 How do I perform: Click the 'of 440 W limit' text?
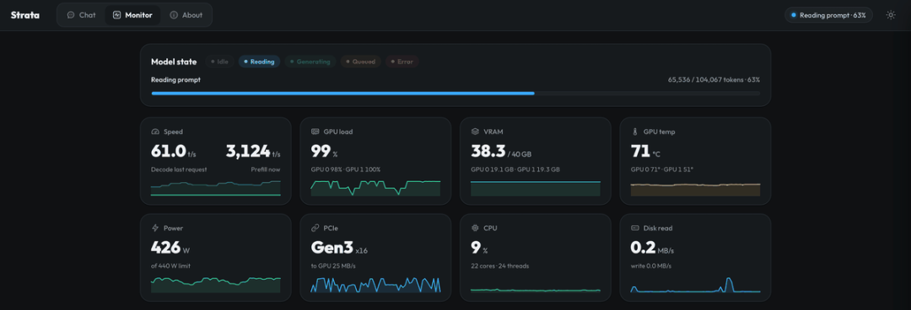coord(170,266)
